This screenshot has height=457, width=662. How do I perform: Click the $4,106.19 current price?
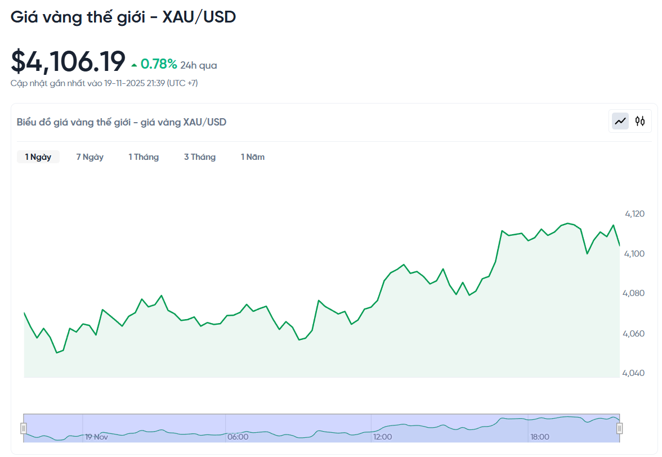coord(68,61)
